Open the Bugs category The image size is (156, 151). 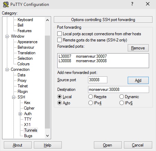pos(28,136)
